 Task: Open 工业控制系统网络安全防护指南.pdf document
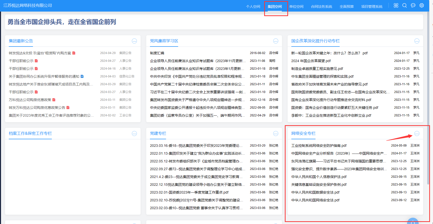point(319,146)
